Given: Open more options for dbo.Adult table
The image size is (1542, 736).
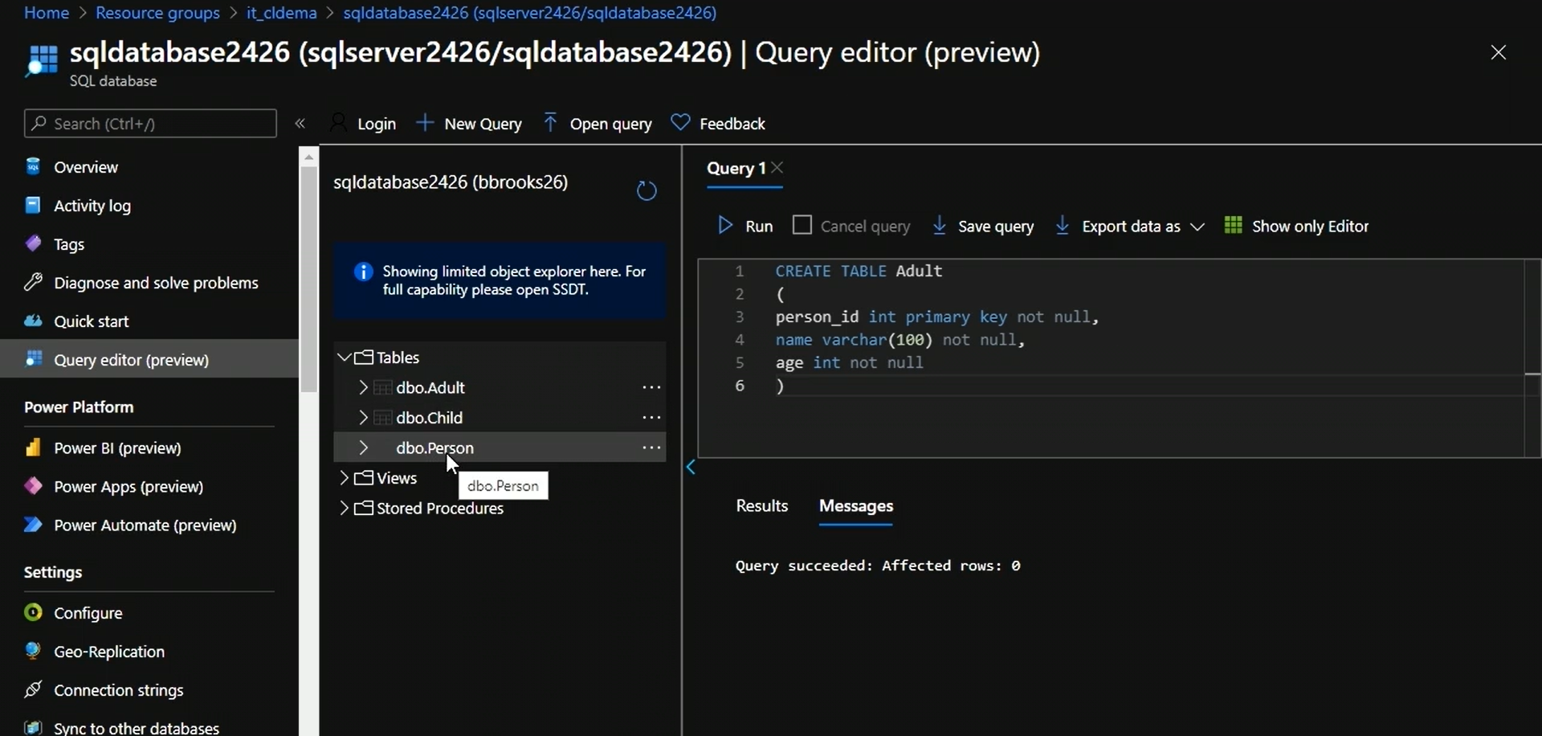Looking at the screenshot, I should (651, 387).
